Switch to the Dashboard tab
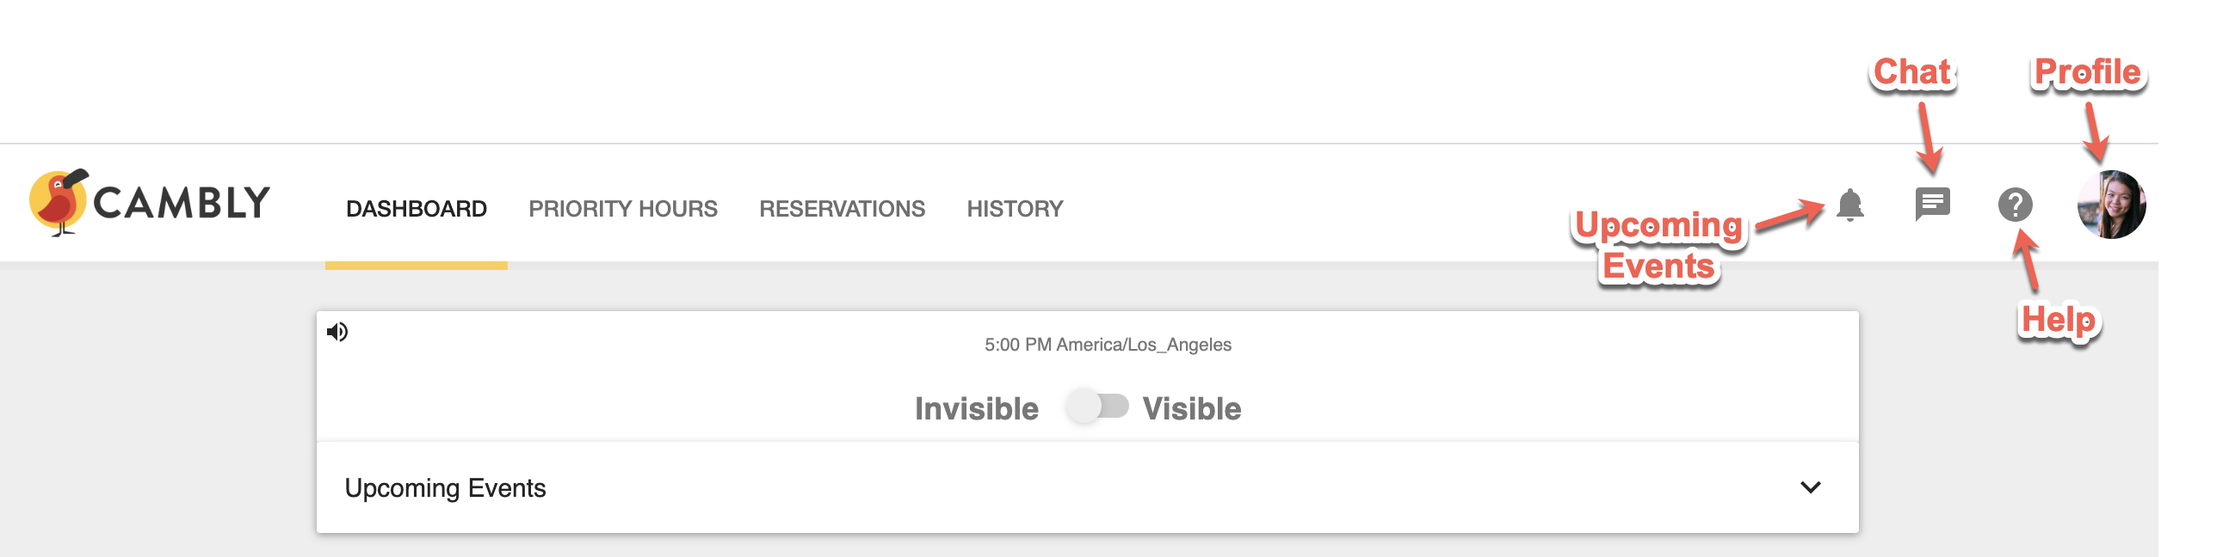 (417, 208)
